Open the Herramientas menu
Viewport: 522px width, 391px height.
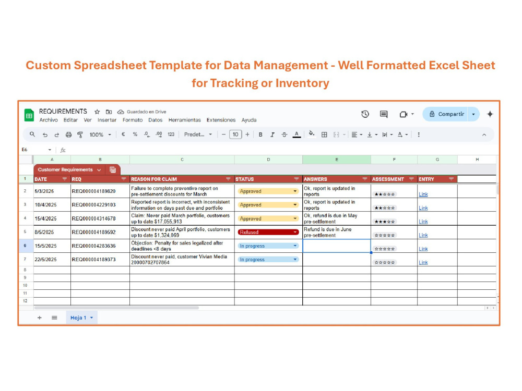(x=184, y=120)
